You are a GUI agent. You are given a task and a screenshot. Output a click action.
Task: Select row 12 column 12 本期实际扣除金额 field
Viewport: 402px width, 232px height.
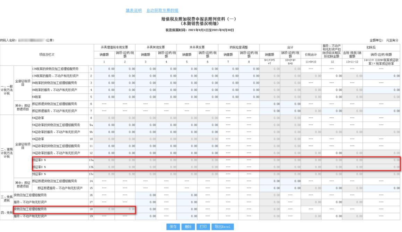[x=332, y=153]
